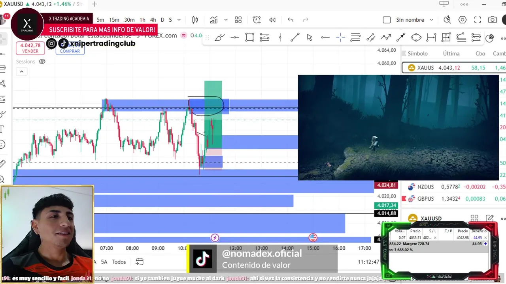Image resolution: width=506 pixels, height=284 pixels.
Task: Switch to 30m timeframe
Action: 129,20
